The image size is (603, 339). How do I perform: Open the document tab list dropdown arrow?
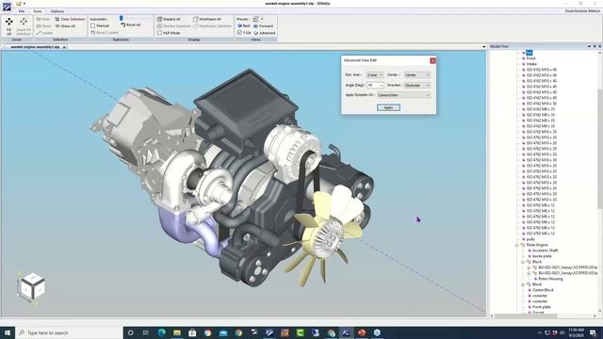tap(483, 47)
